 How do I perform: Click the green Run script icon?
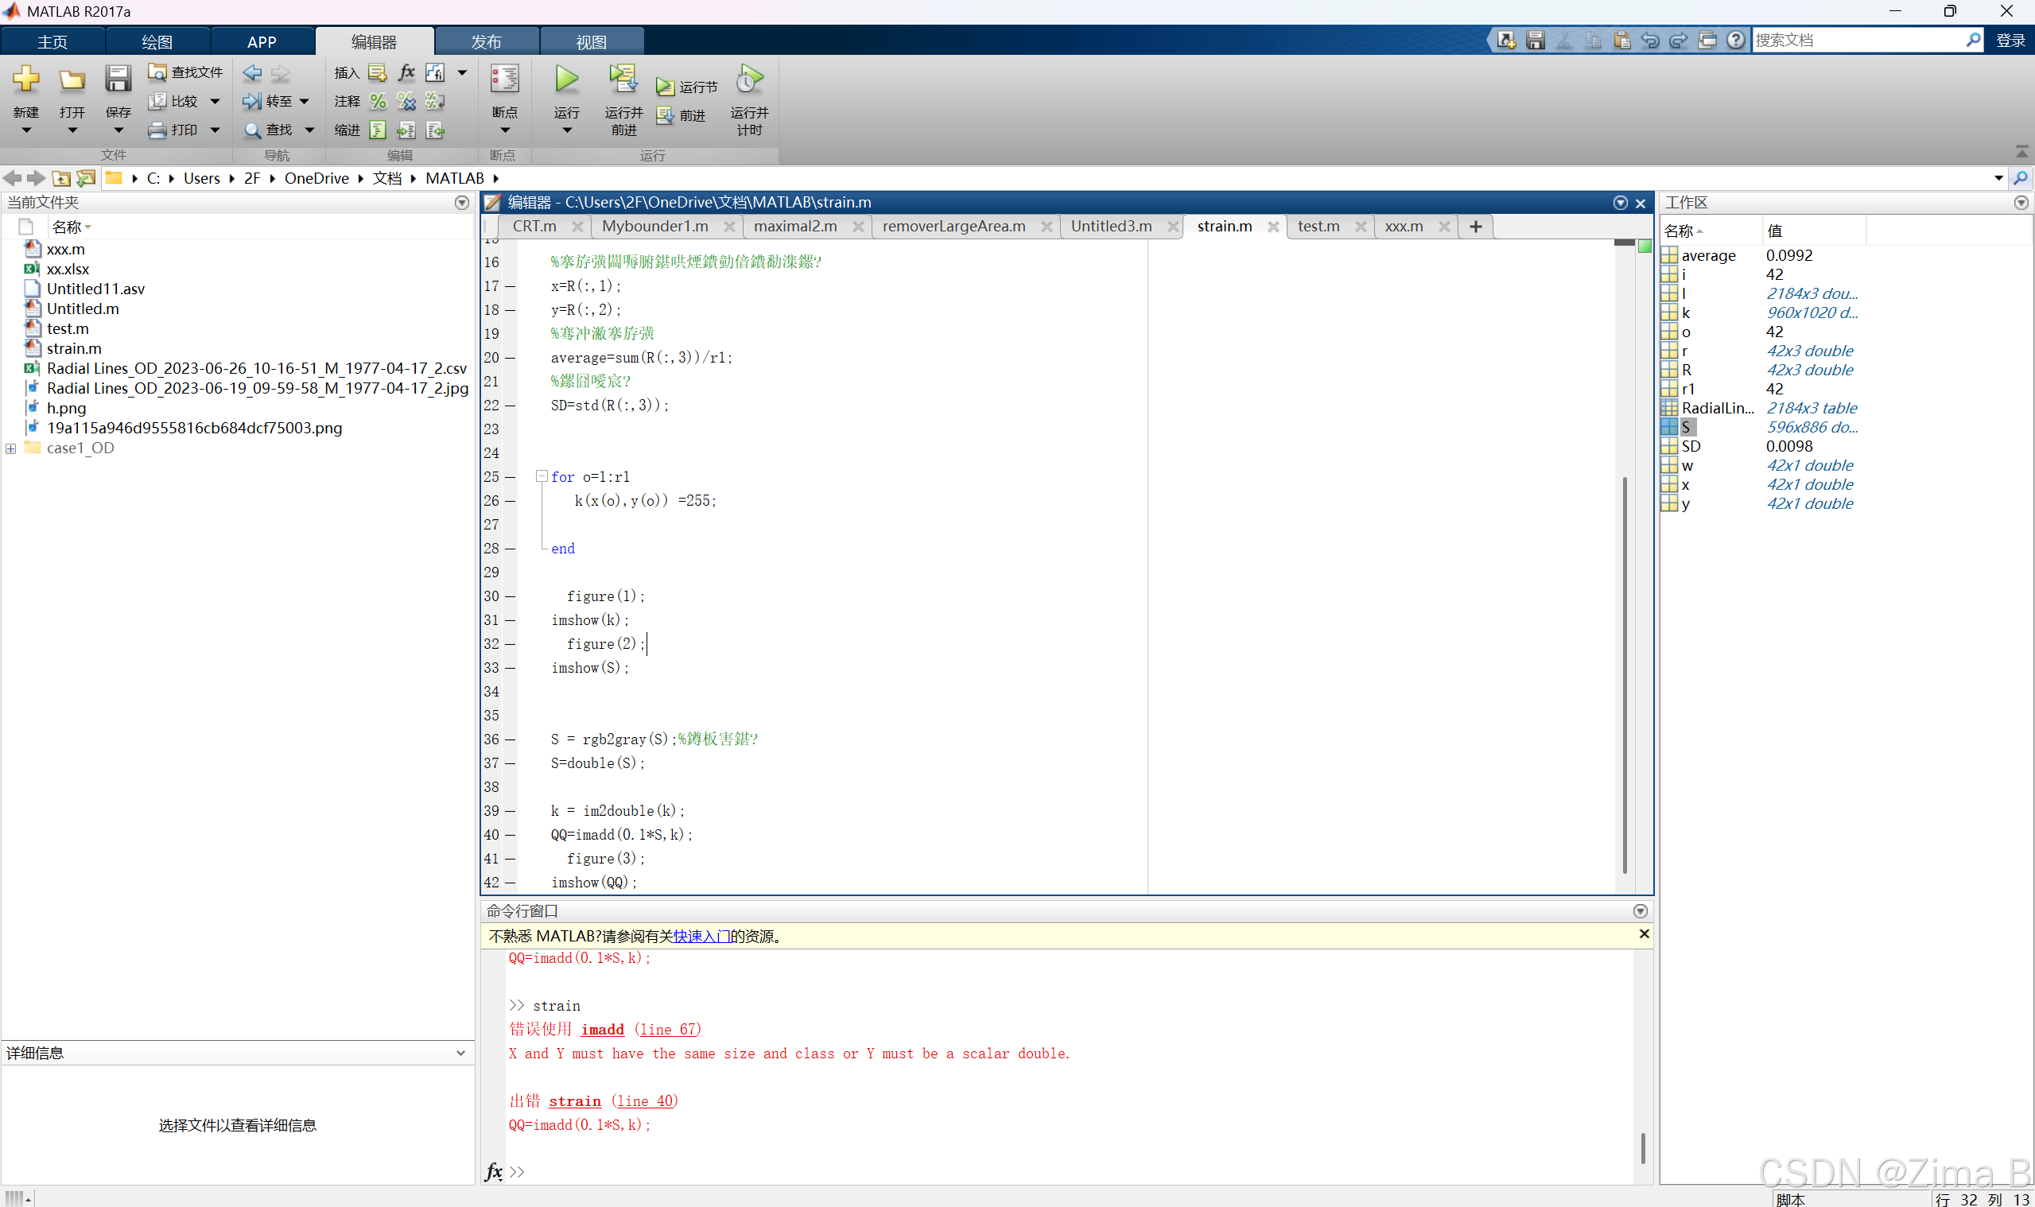pyautogui.click(x=566, y=80)
